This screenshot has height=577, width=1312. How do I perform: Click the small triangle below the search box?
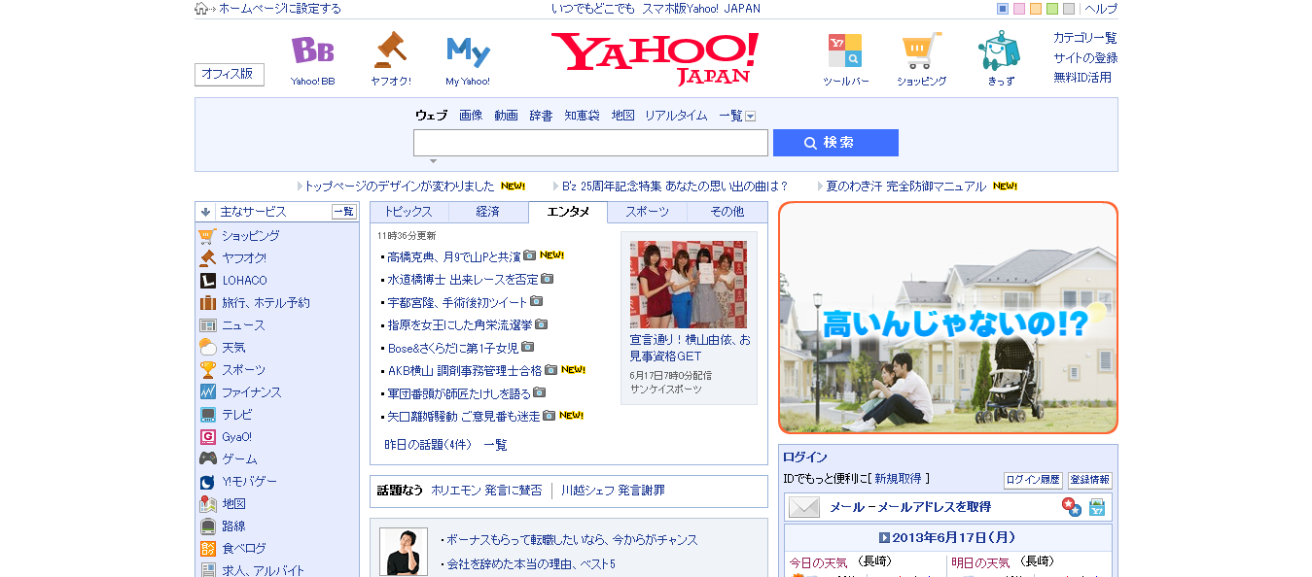coord(433,161)
